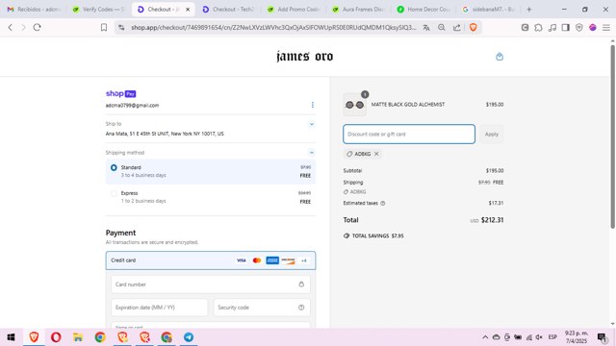Select the Credit card payment option

[211, 260]
